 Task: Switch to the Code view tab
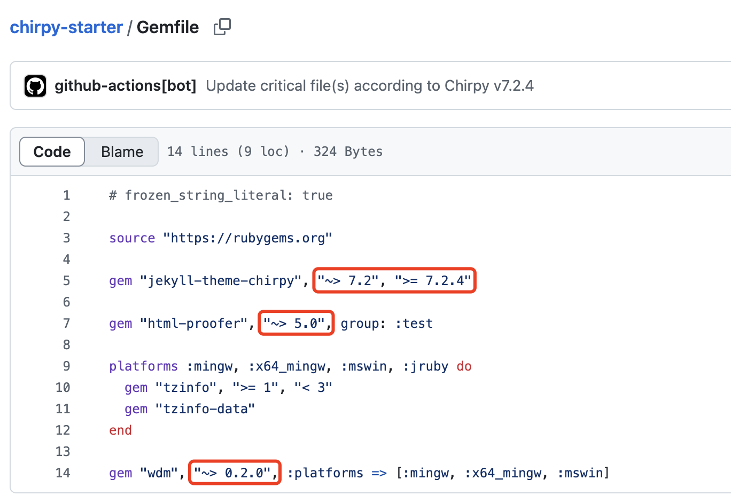[52, 152]
